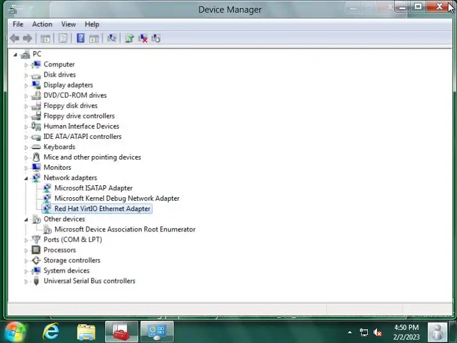This screenshot has width=457, height=343.
Task: Click the Processors chip icon
Action: pos(36,250)
